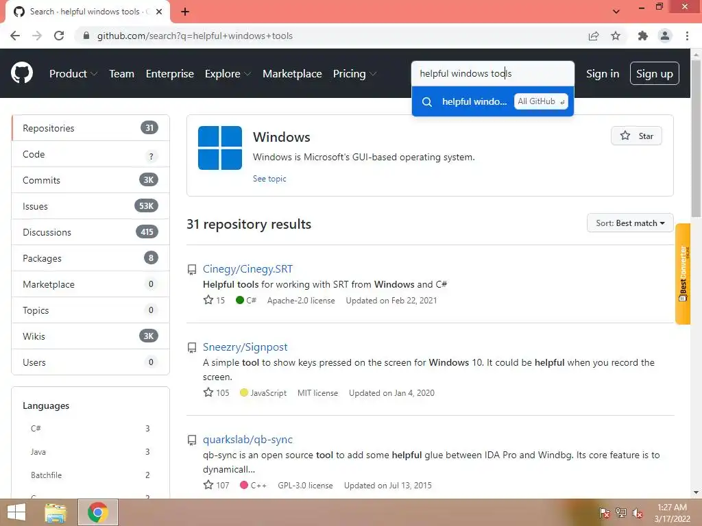Select the Wikis search filter
702x526 pixels.
click(90, 336)
